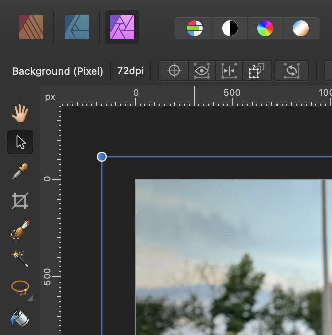Select the Move (arrow) tool
The height and width of the screenshot is (335, 332).
[x=20, y=142]
